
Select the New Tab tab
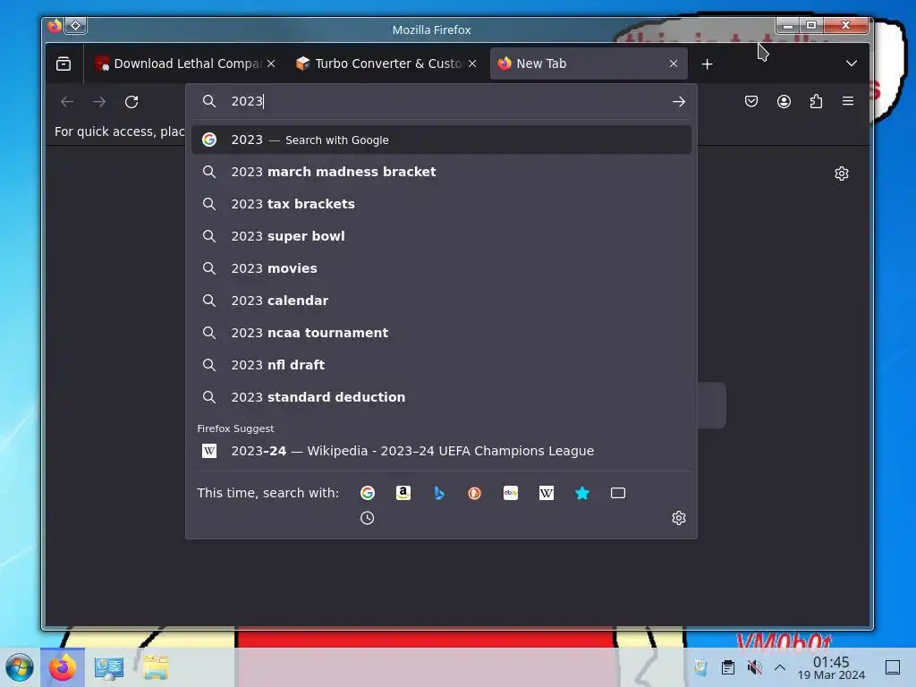589,64
